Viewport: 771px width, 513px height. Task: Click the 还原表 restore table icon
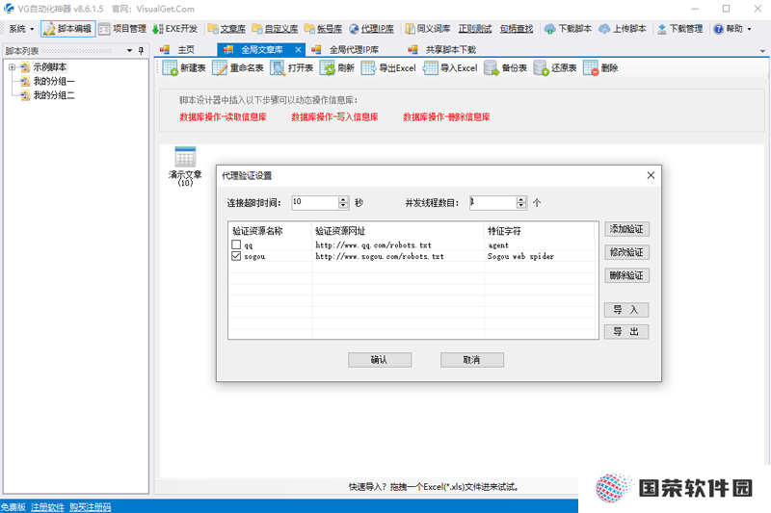click(541, 68)
